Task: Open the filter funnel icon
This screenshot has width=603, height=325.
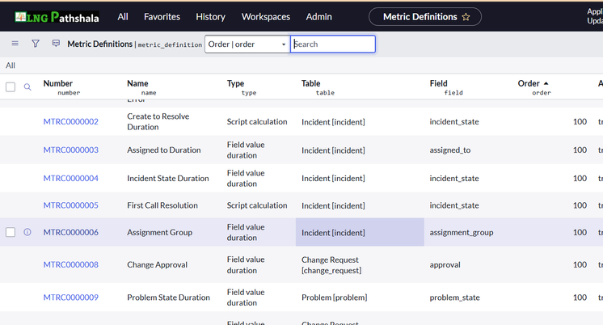Action: click(36, 44)
